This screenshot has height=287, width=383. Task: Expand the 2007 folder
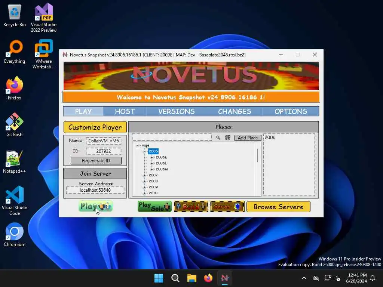(145, 175)
